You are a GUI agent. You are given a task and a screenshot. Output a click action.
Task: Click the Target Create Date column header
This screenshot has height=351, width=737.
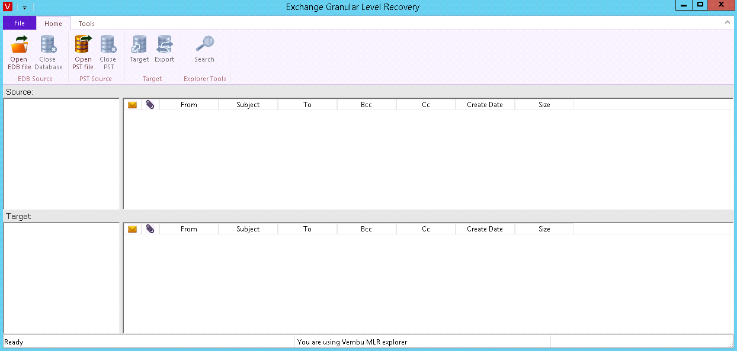[485, 229]
